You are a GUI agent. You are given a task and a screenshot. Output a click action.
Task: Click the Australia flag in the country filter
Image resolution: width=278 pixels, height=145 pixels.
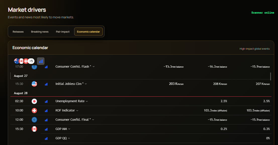tap(17, 61)
